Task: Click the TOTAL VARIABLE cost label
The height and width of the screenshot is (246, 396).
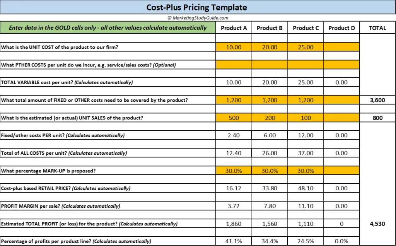Action: coord(67,82)
